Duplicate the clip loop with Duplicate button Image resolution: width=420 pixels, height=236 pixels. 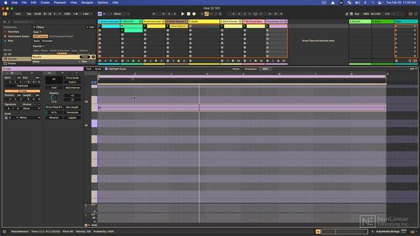point(22,86)
